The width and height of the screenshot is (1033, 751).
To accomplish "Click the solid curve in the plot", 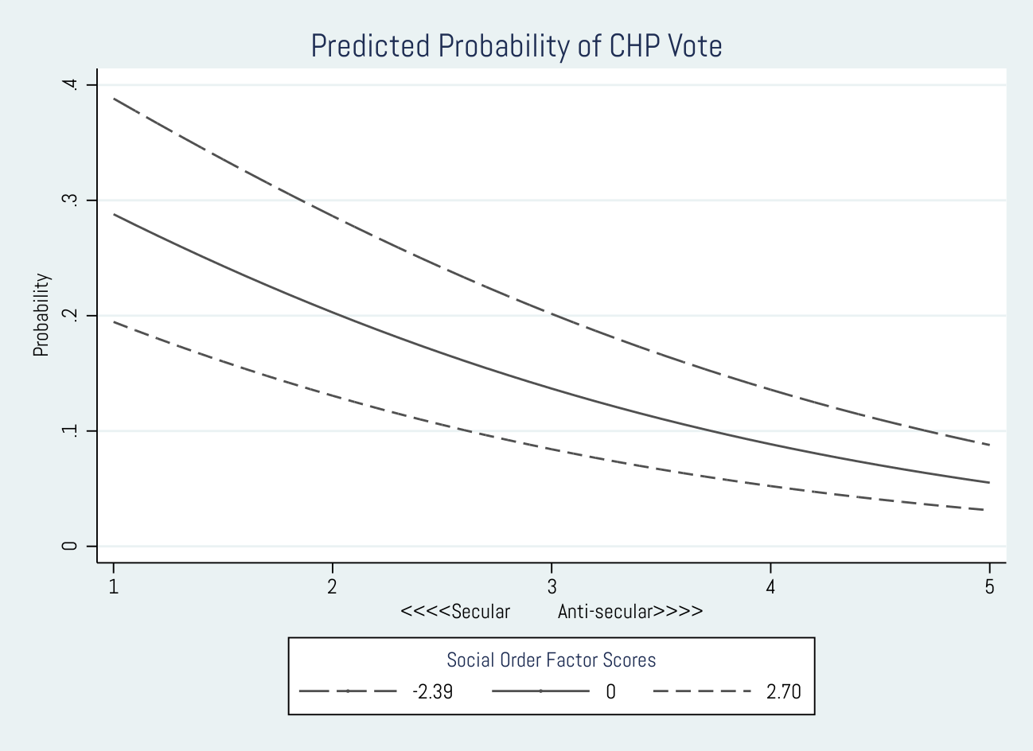I will pos(552,388).
